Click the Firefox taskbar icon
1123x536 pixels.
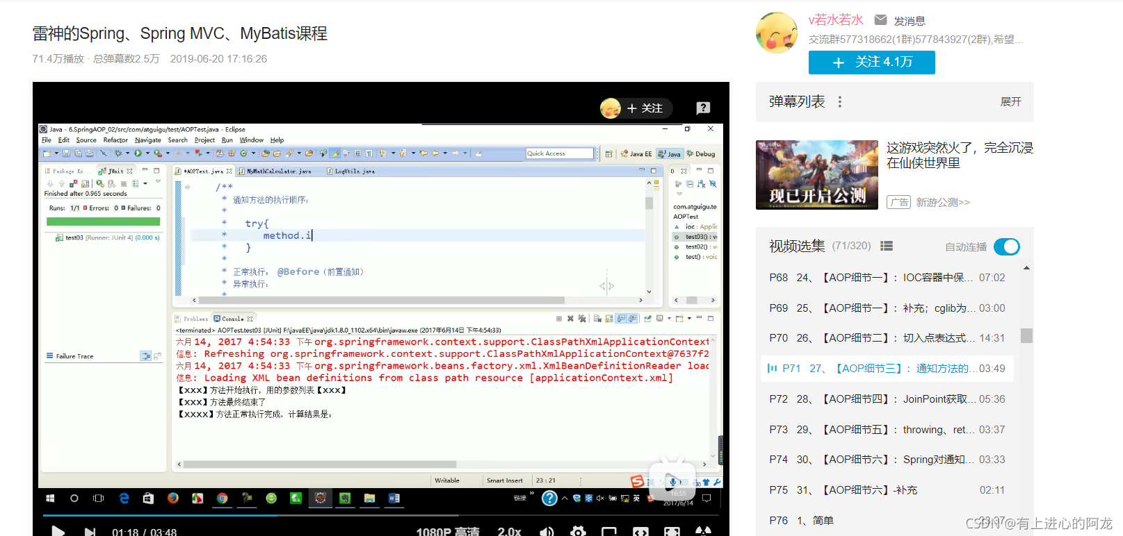tap(173, 499)
